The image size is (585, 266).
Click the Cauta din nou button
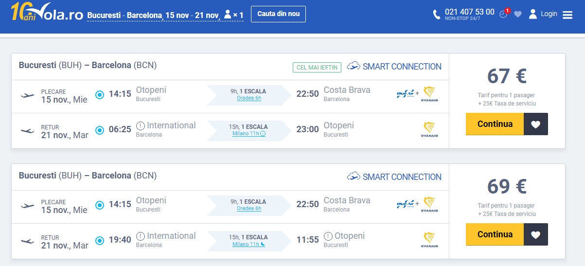[x=278, y=14]
